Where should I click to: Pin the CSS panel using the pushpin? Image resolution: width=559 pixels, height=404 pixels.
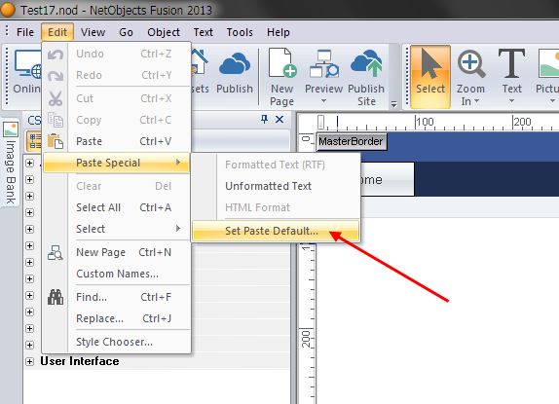coord(264,120)
